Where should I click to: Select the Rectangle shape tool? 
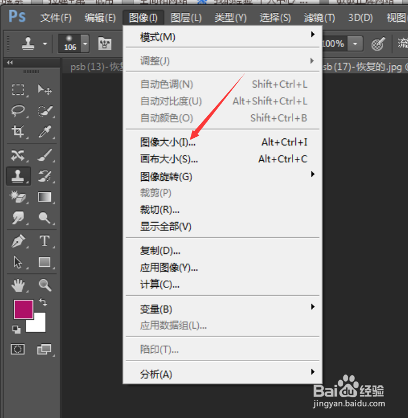click(x=45, y=262)
